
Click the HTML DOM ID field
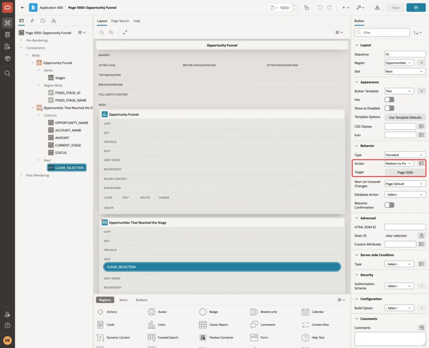(x=405, y=227)
